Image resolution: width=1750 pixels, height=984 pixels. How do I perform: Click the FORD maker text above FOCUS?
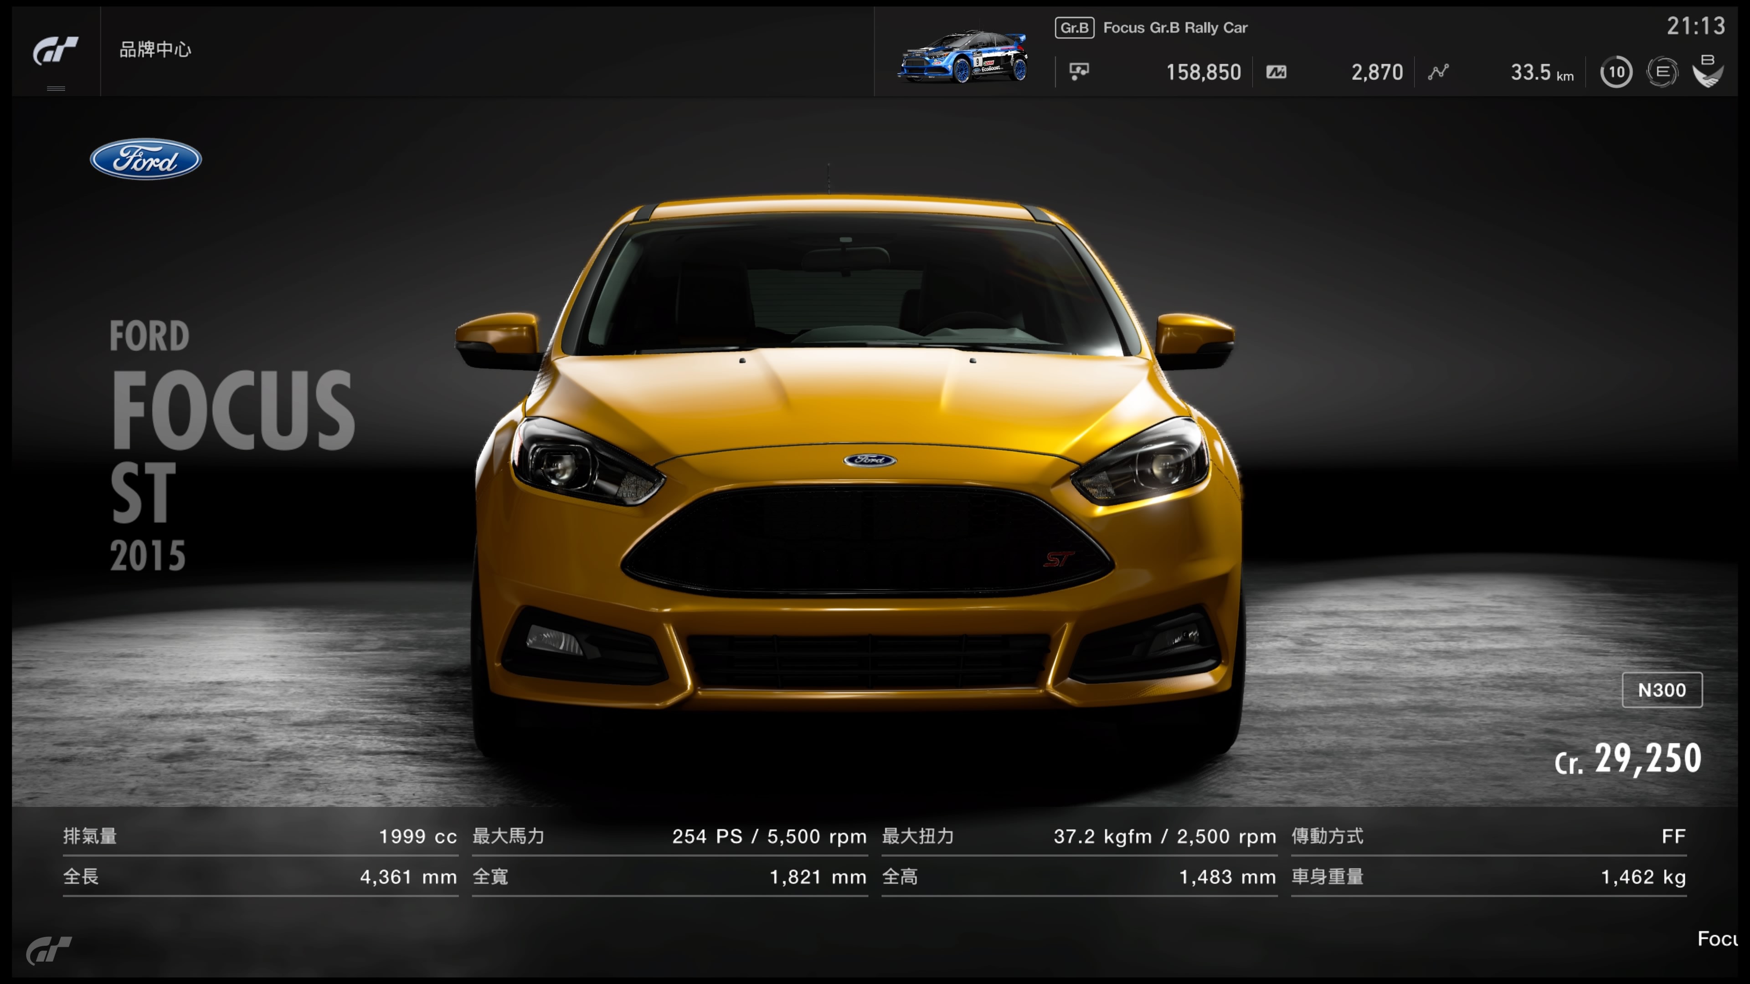pos(149,335)
